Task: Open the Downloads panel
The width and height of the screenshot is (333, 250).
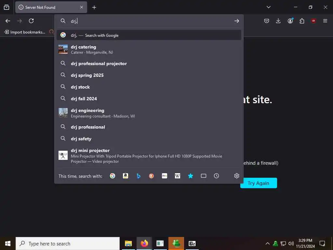Action: (x=278, y=21)
